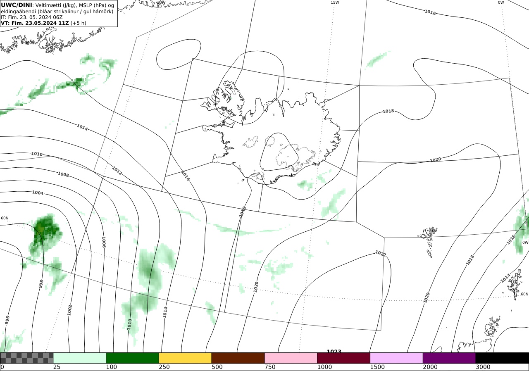Click the legend value "3000"
The height and width of the screenshot is (371, 529).
click(x=483, y=367)
